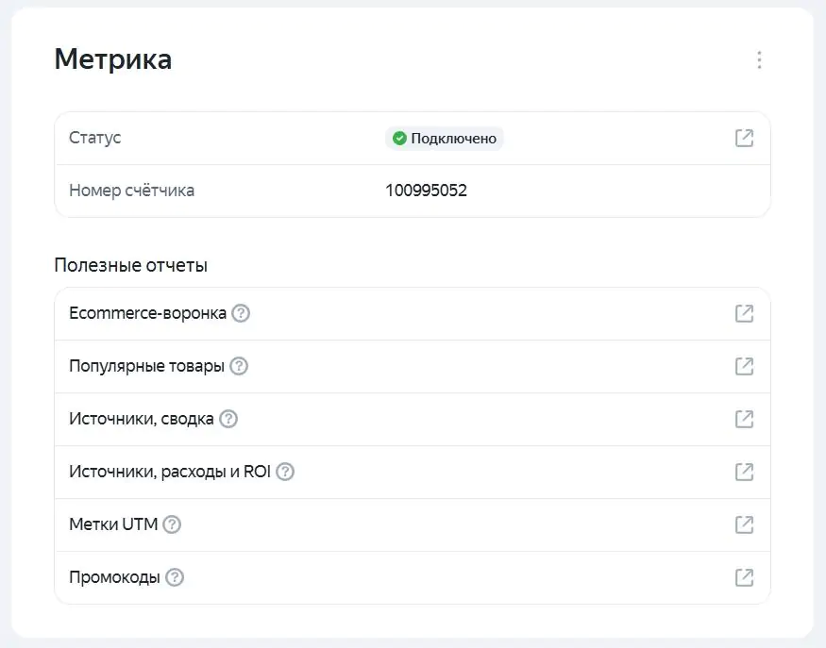Open Метки UTM report external link icon

click(744, 524)
